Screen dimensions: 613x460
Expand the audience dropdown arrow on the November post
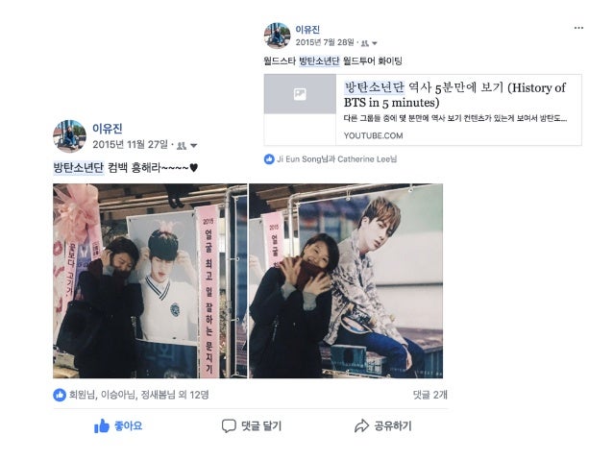(193, 146)
